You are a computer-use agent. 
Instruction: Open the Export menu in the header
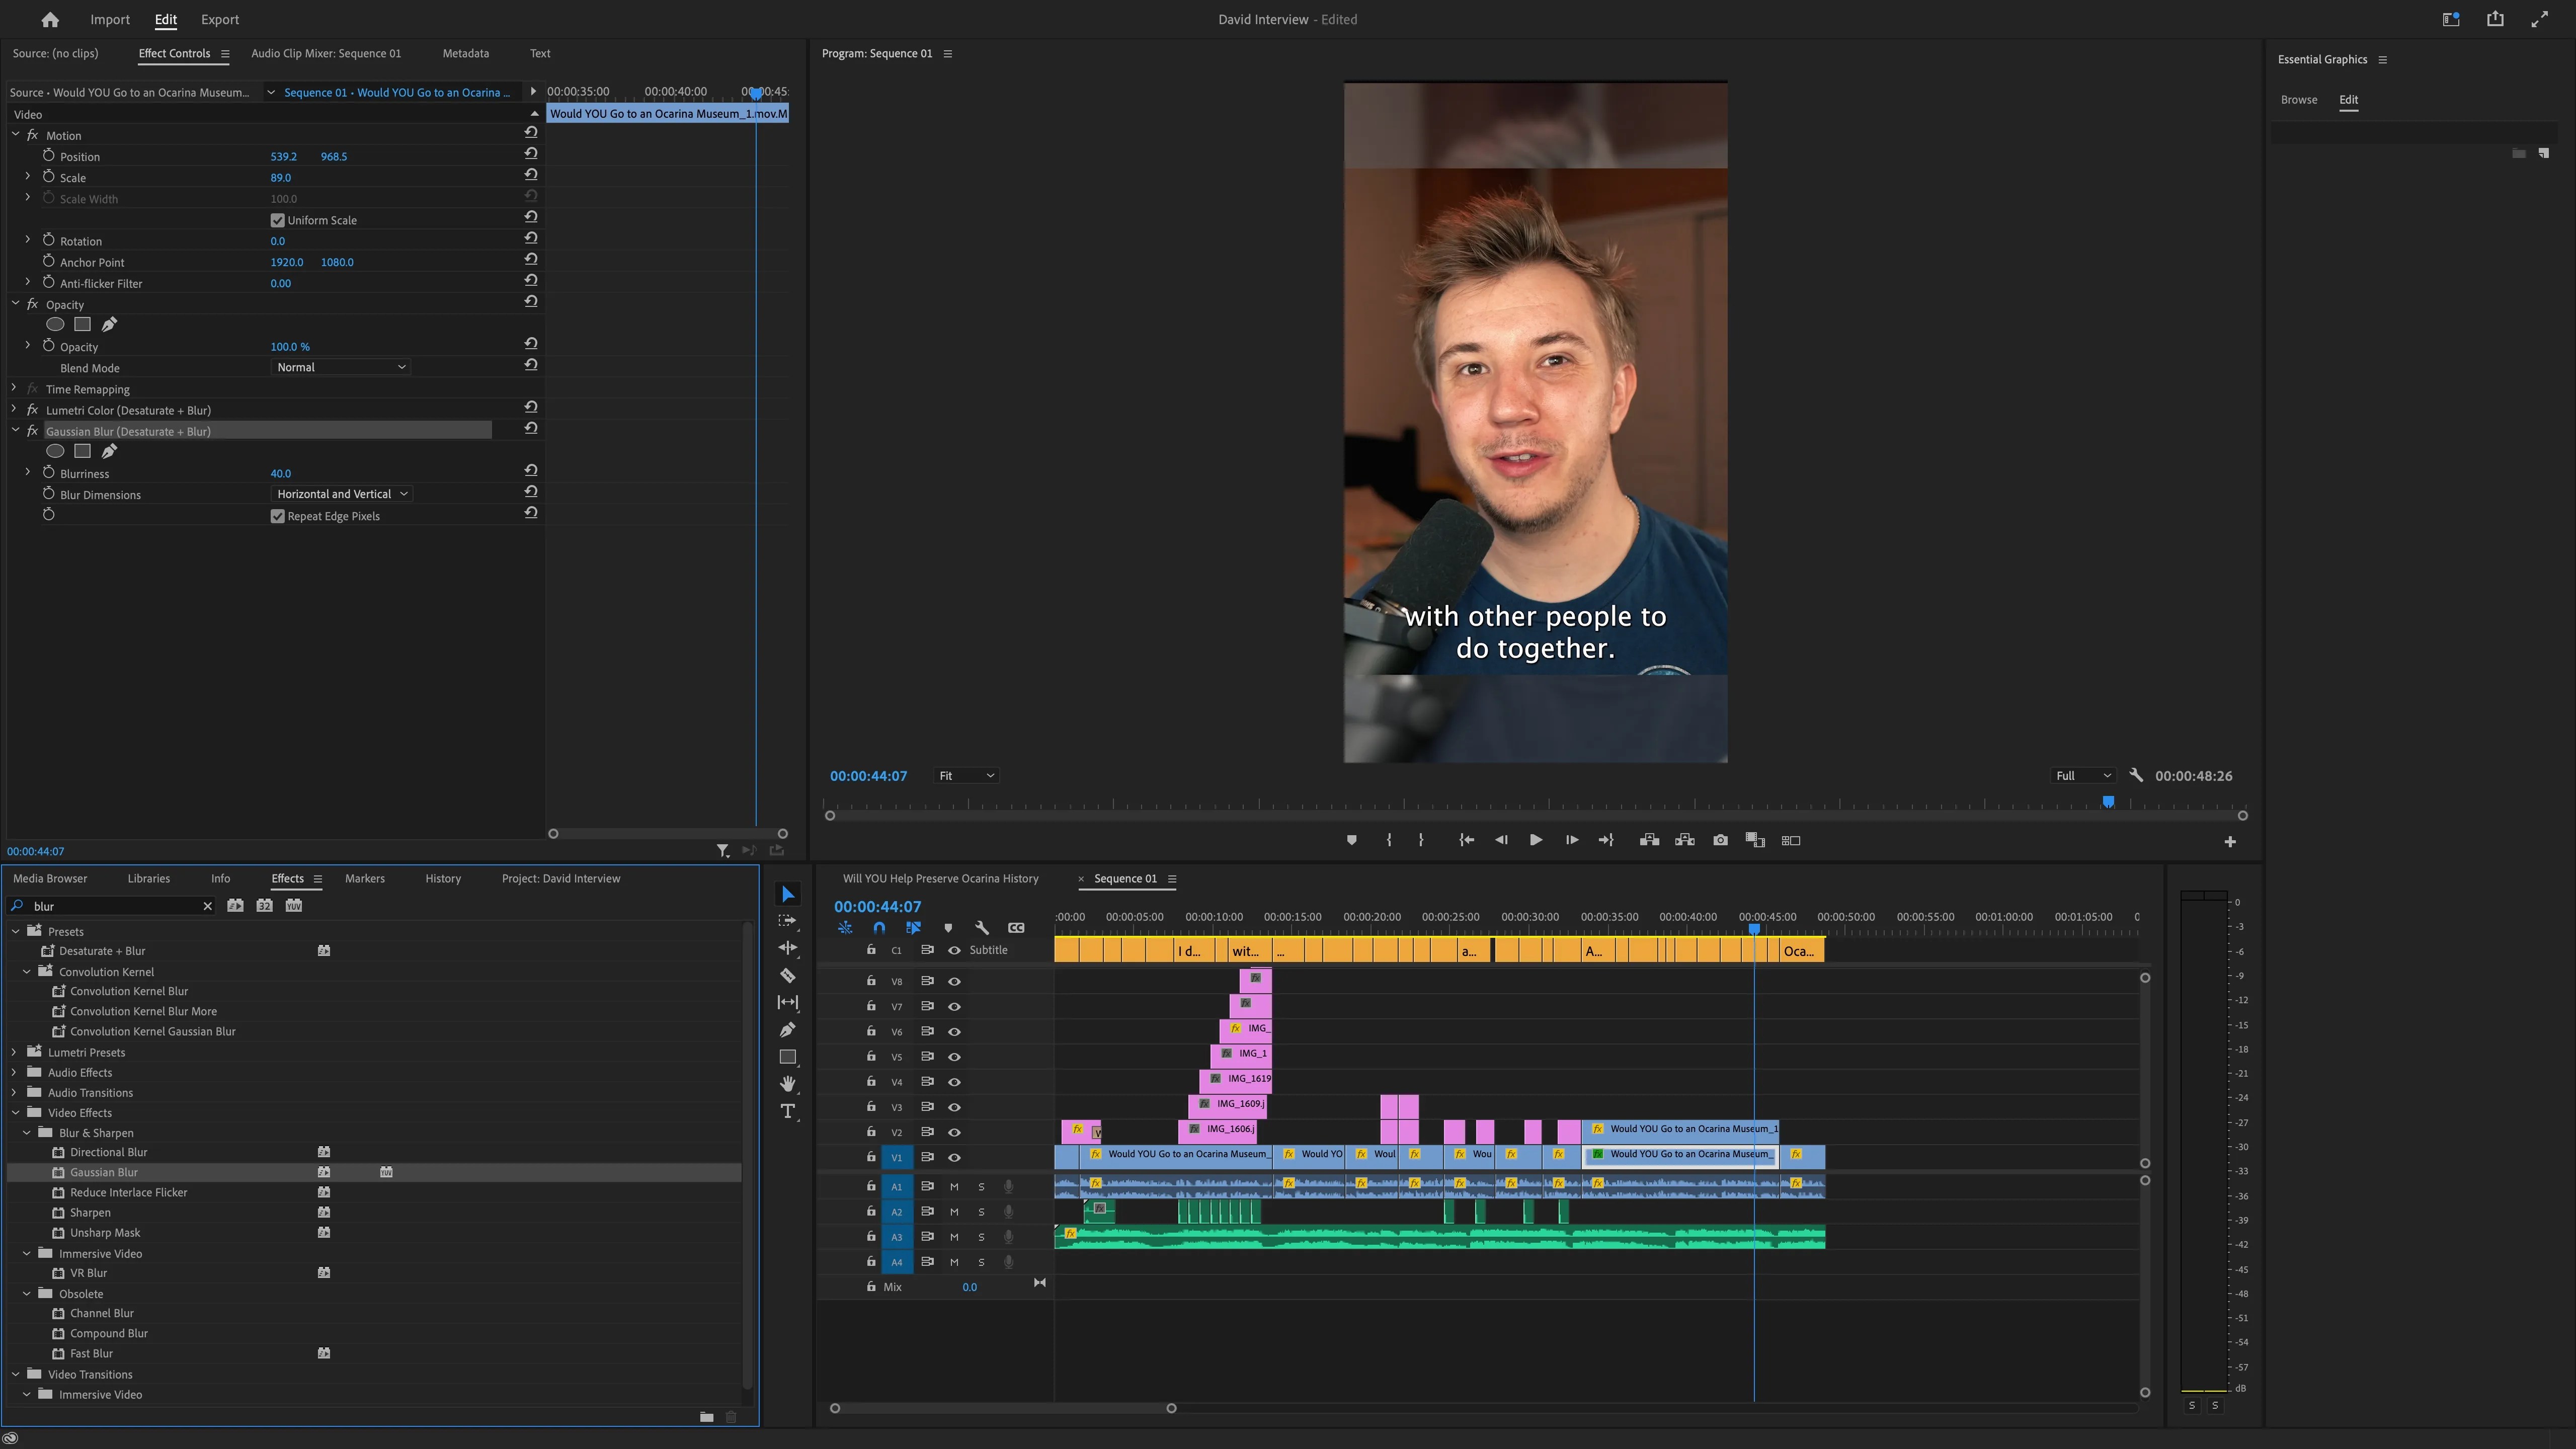click(x=219, y=19)
